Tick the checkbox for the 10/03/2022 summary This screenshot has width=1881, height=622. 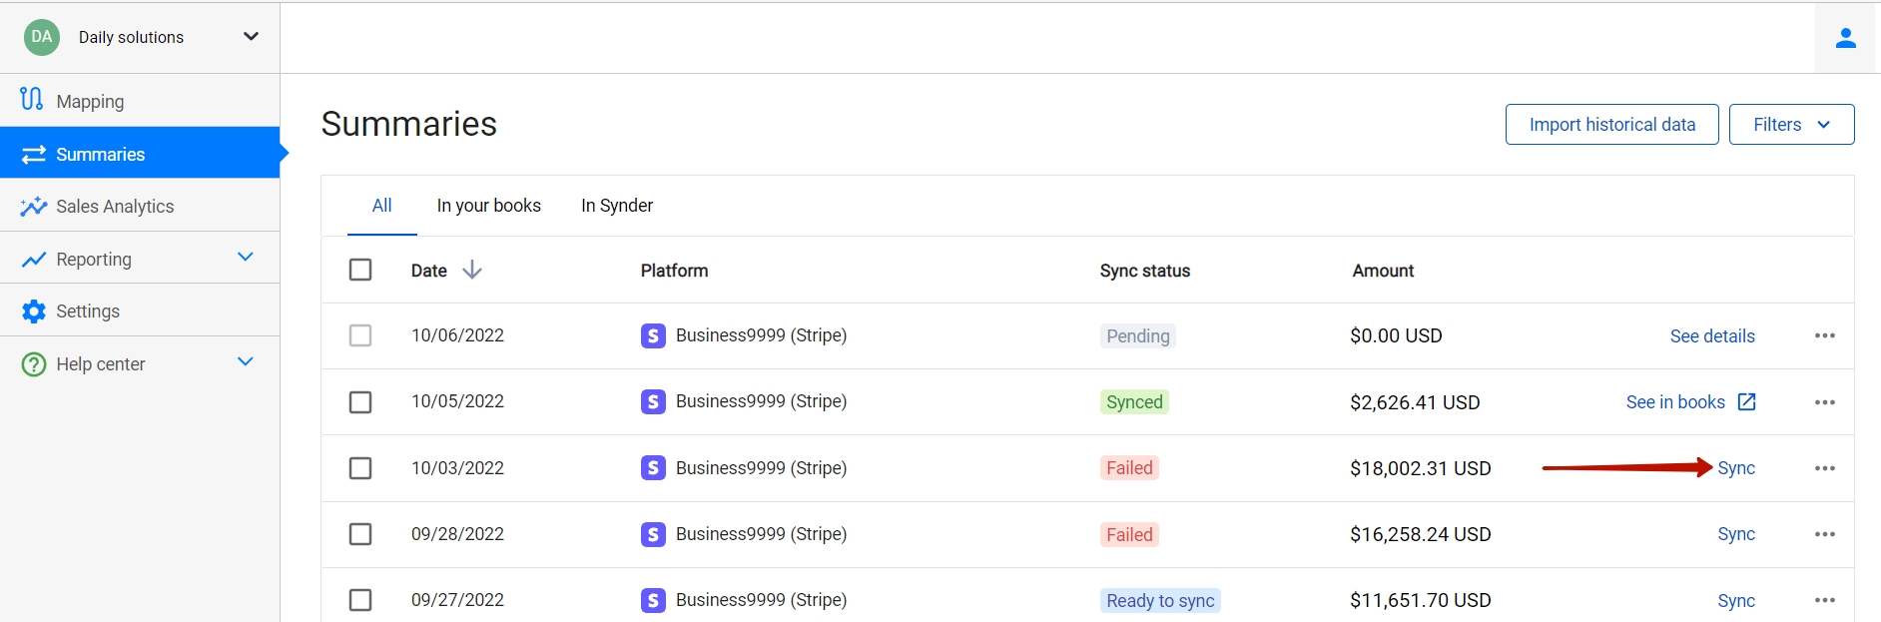[360, 468]
